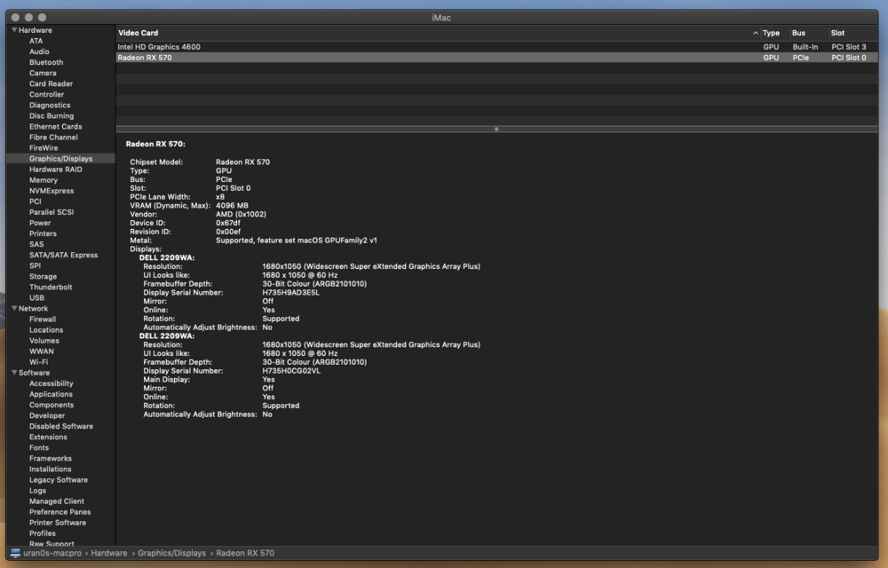Collapse the Network section

click(x=15, y=308)
